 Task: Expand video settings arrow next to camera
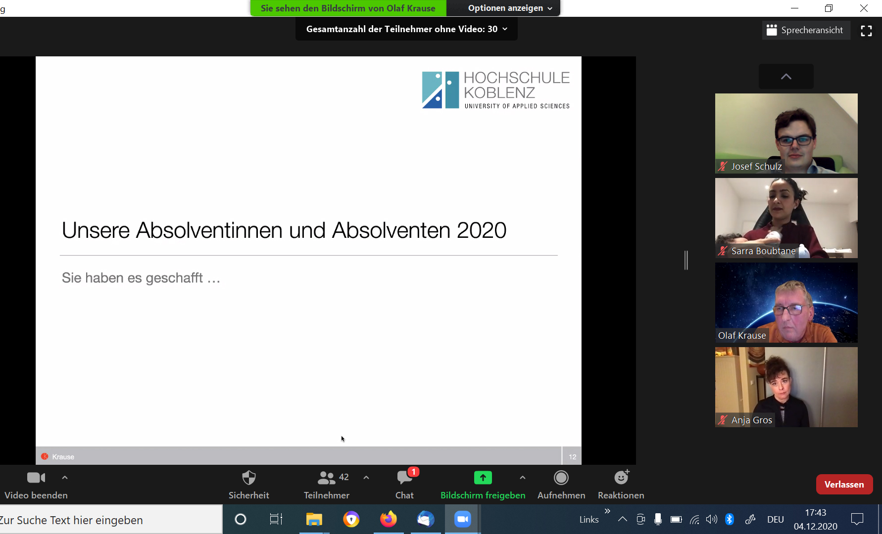[x=65, y=478]
